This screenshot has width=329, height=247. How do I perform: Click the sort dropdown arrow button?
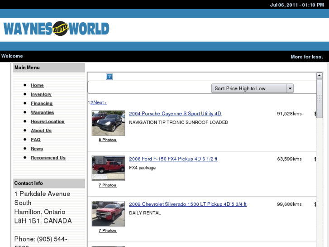(290, 88)
